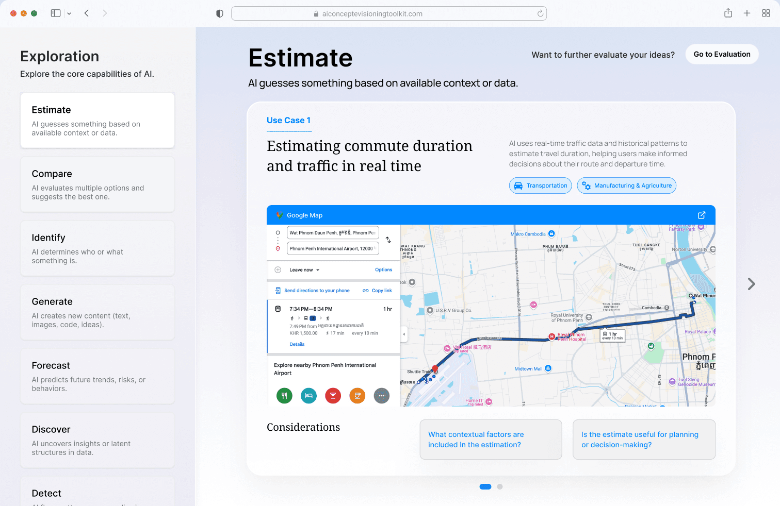This screenshot has height=506, width=780.
Task: Select the Generate capability card
Action: pyautogui.click(x=98, y=312)
